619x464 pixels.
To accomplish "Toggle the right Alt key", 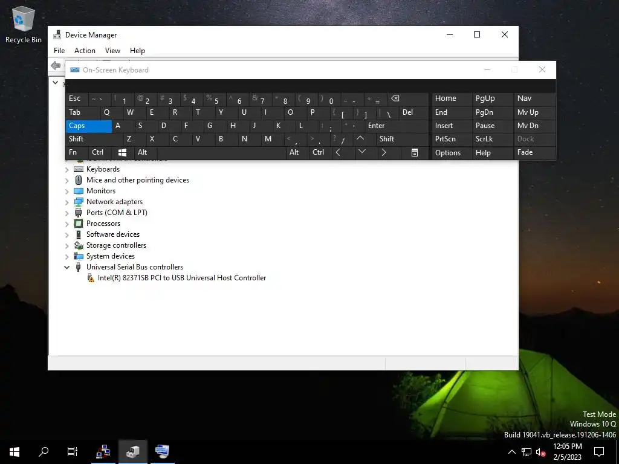I will pyautogui.click(x=297, y=152).
